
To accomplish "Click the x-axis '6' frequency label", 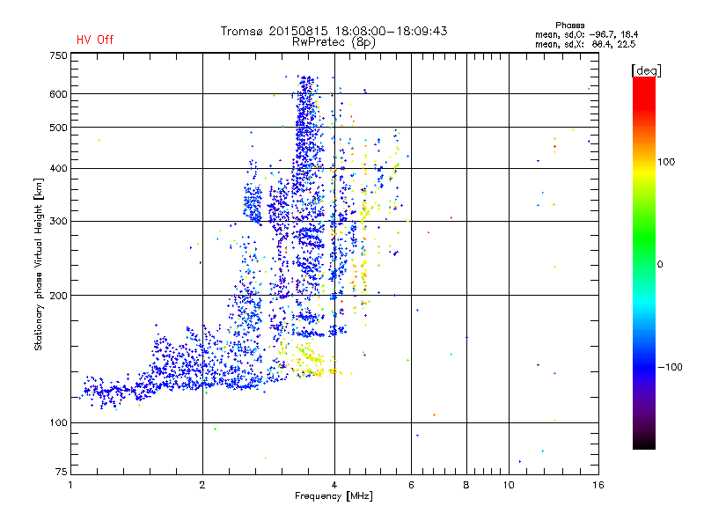I will [411, 485].
